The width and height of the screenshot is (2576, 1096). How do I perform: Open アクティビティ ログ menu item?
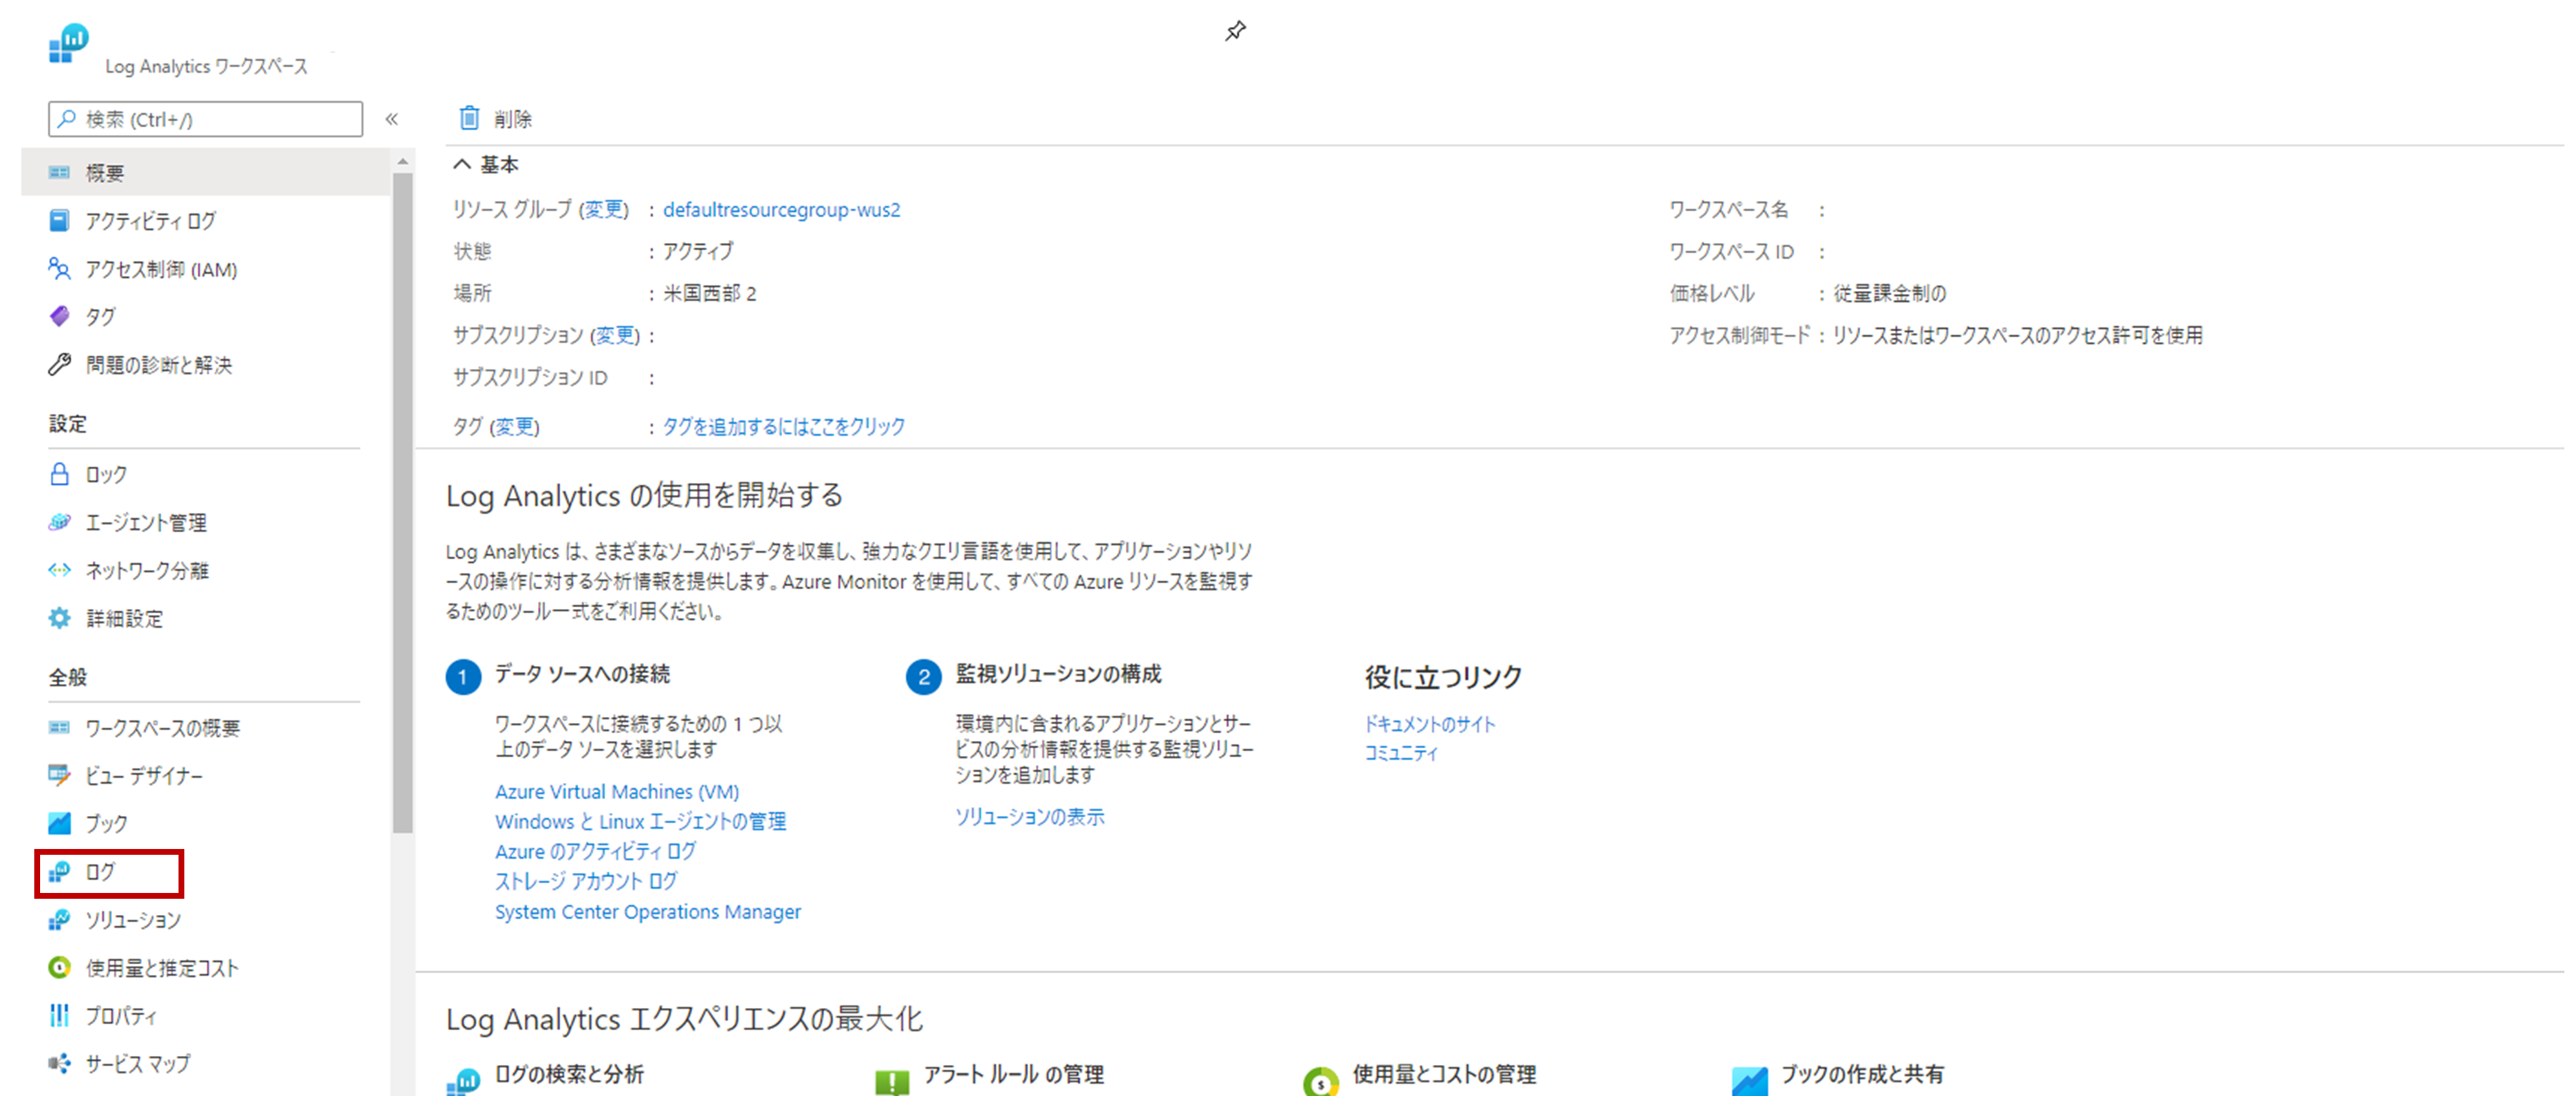[150, 221]
